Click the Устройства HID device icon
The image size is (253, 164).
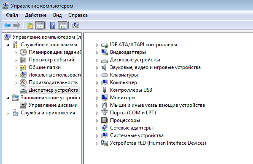pyautogui.click(x=105, y=143)
